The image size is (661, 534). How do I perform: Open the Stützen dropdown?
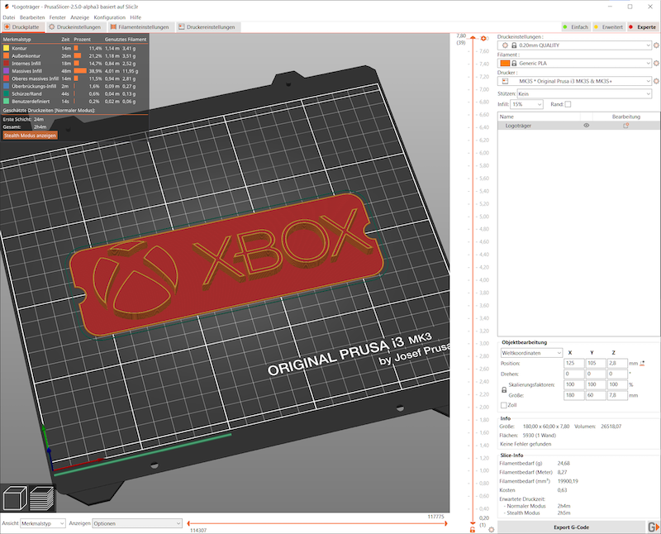[x=583, y=93]
